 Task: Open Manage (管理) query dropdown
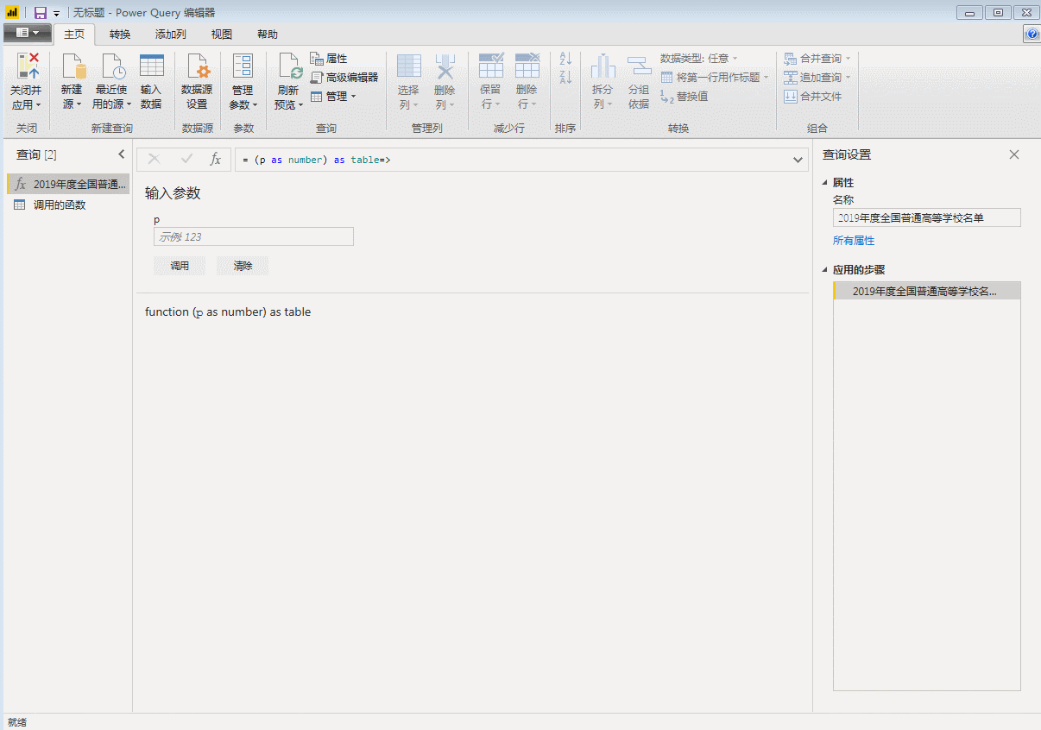click(x=333, y=96)
